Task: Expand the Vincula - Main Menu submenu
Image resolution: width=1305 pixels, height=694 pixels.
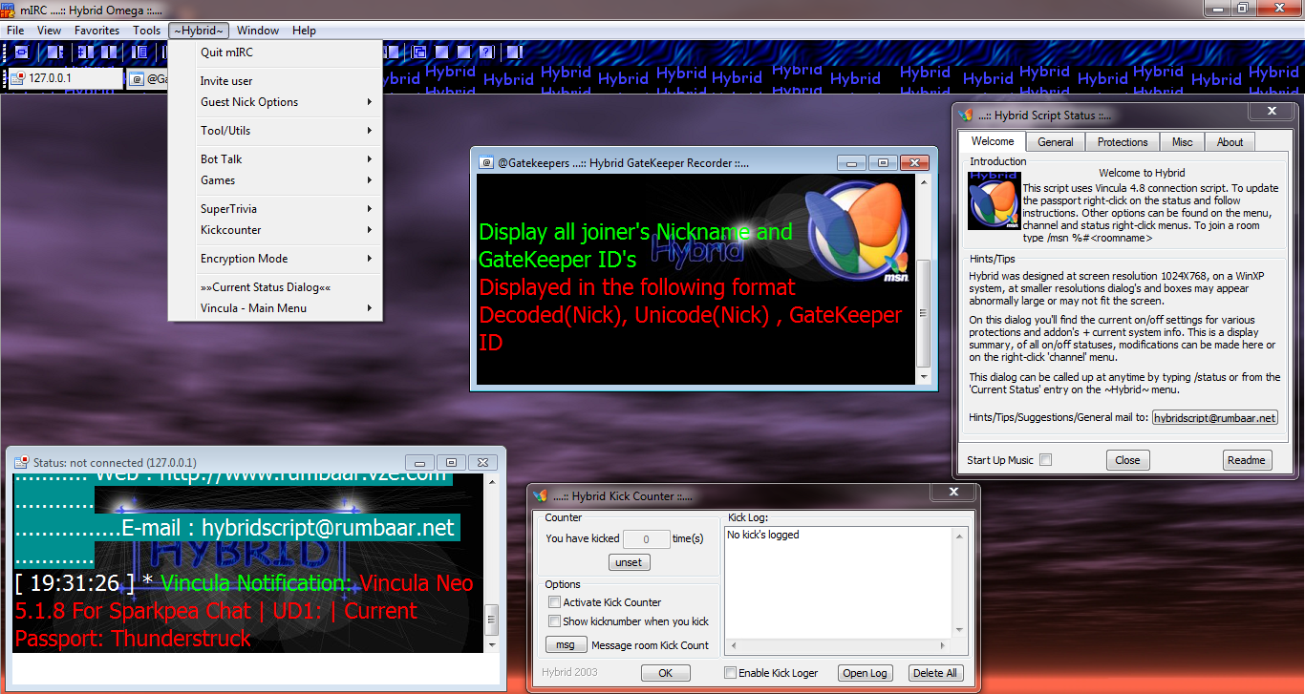Action: point(275,308)
